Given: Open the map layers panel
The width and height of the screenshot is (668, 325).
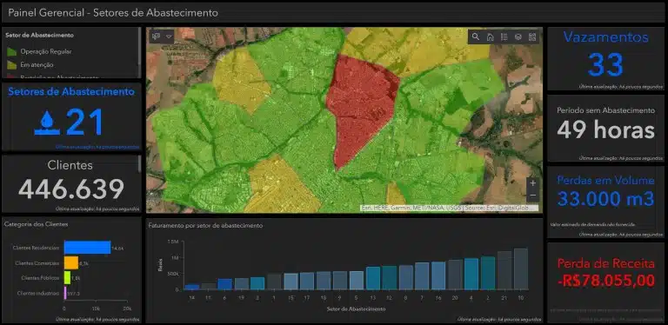Looking at the screenshot, I should [518, 37].
